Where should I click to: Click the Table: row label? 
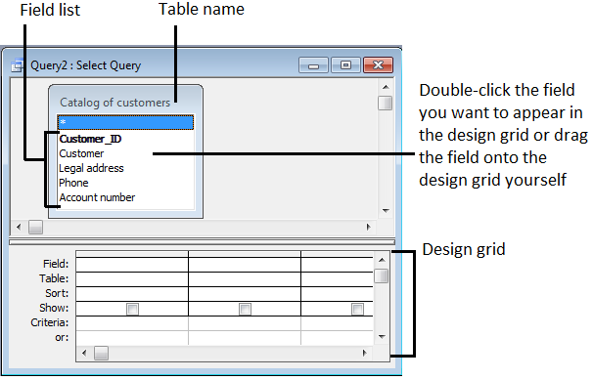click(54, 278)
